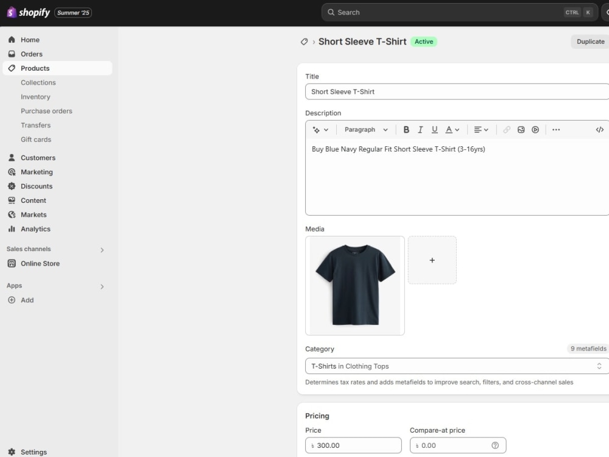Click the breadcrumb products tag icon
Viewport: 609px width, 457px height.
(x=304, y=41)
